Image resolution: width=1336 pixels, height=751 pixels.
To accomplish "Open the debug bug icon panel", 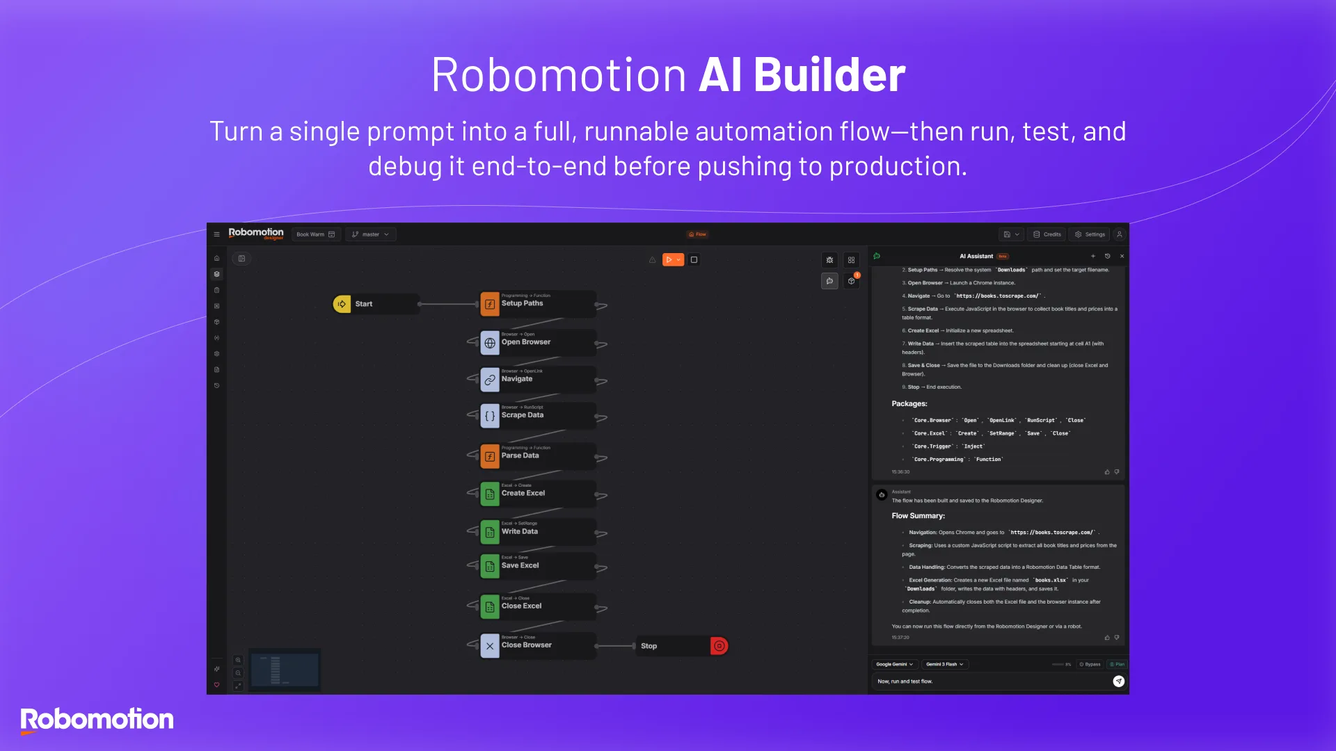I will click(x=829, y=260).
